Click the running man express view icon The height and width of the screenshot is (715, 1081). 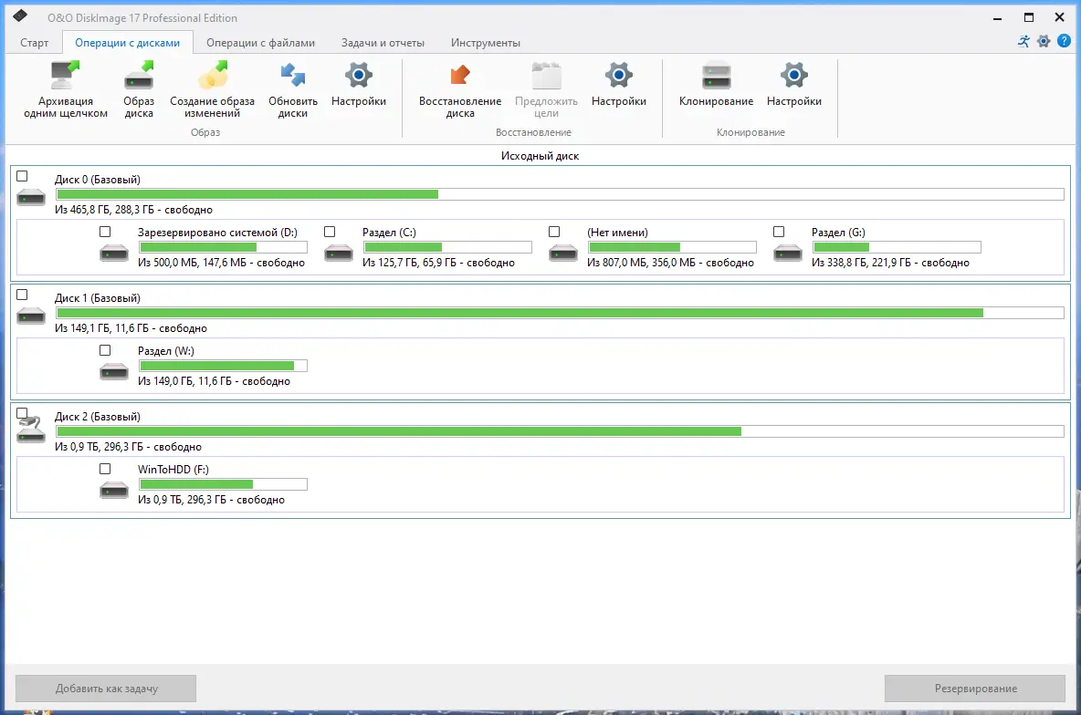coord(1023,41)
